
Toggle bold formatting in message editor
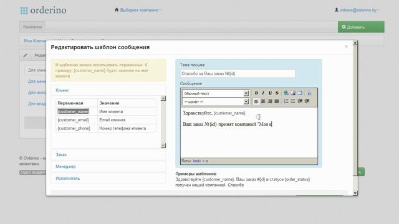coord(256,93)
